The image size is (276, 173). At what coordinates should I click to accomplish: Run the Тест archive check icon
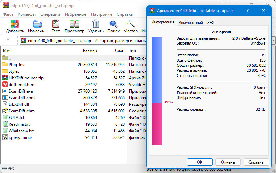tap(56, 24)
